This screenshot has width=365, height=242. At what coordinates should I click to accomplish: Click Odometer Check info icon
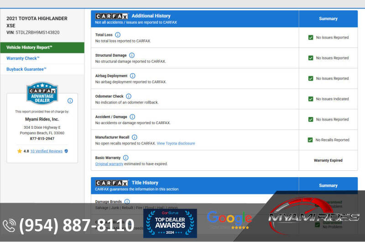129,96
